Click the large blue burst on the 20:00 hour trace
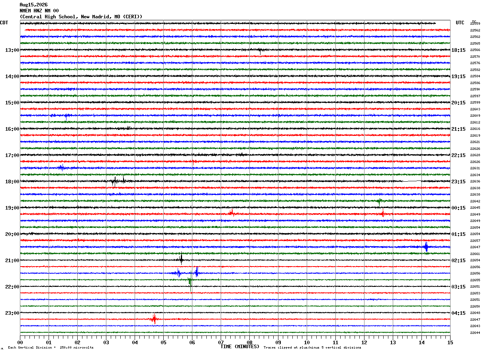Viewport: 482px width, 353px height. point(426,247)
